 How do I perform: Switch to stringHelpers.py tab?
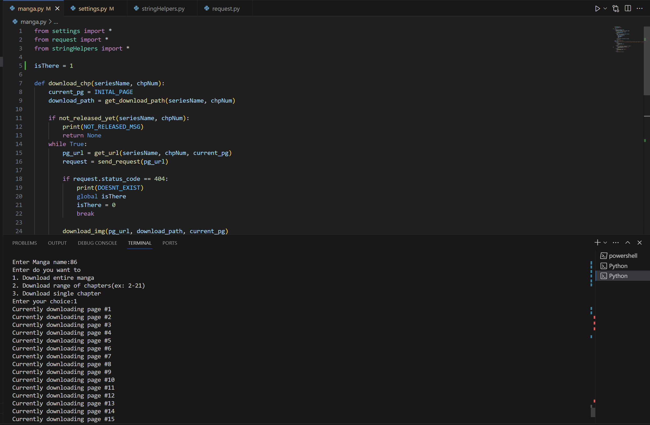[162, 8]
